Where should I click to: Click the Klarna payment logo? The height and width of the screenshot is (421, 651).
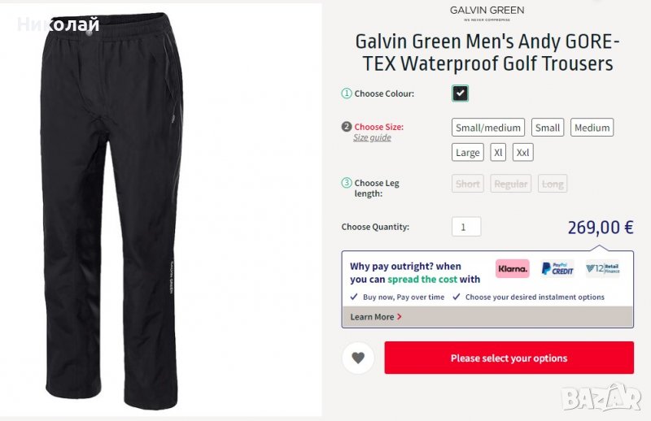coord(513,269)
